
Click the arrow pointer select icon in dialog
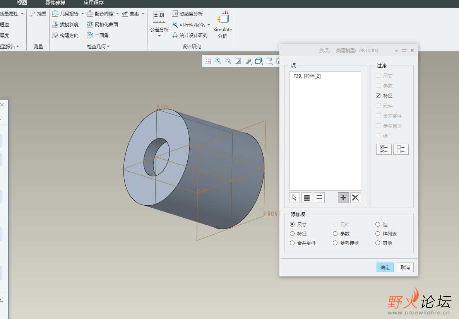pos(295,198)
